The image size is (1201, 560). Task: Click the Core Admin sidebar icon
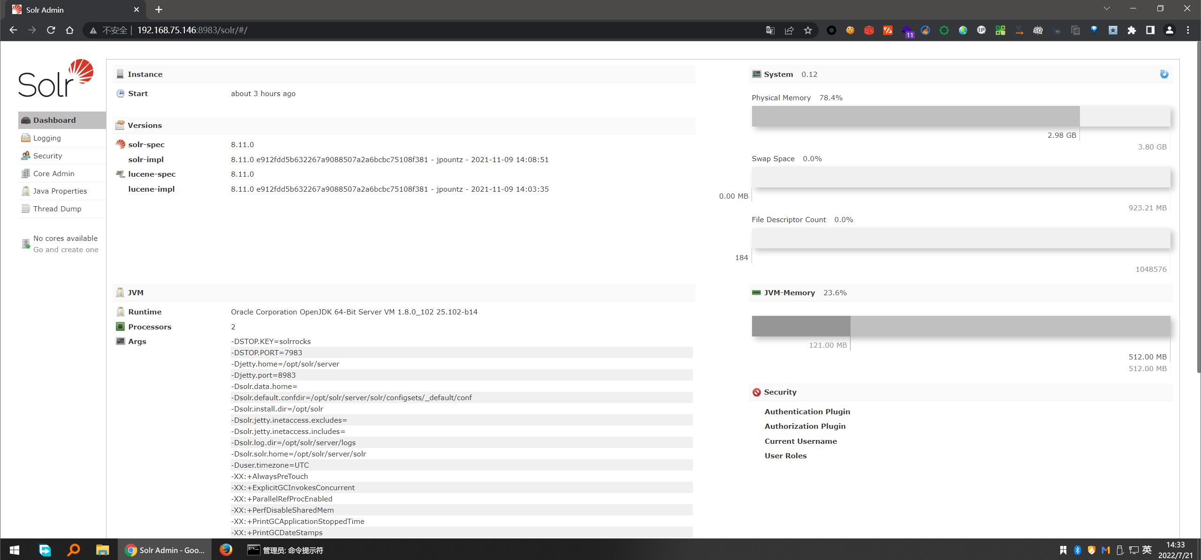26,173
